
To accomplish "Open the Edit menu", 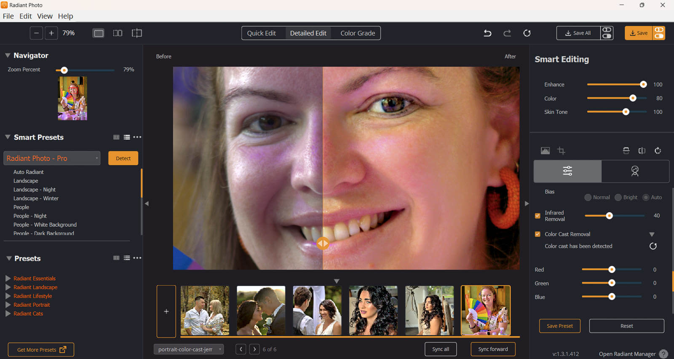I will click(25, 16).
